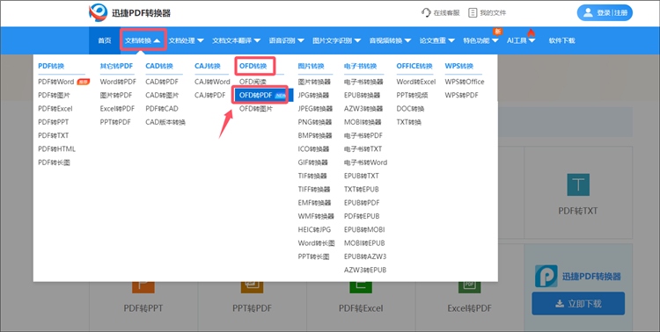The width and height of the screenshot is (660, 332).
Task: Open Word转Excel under OFFICE转换
Action: click(416, 82)
